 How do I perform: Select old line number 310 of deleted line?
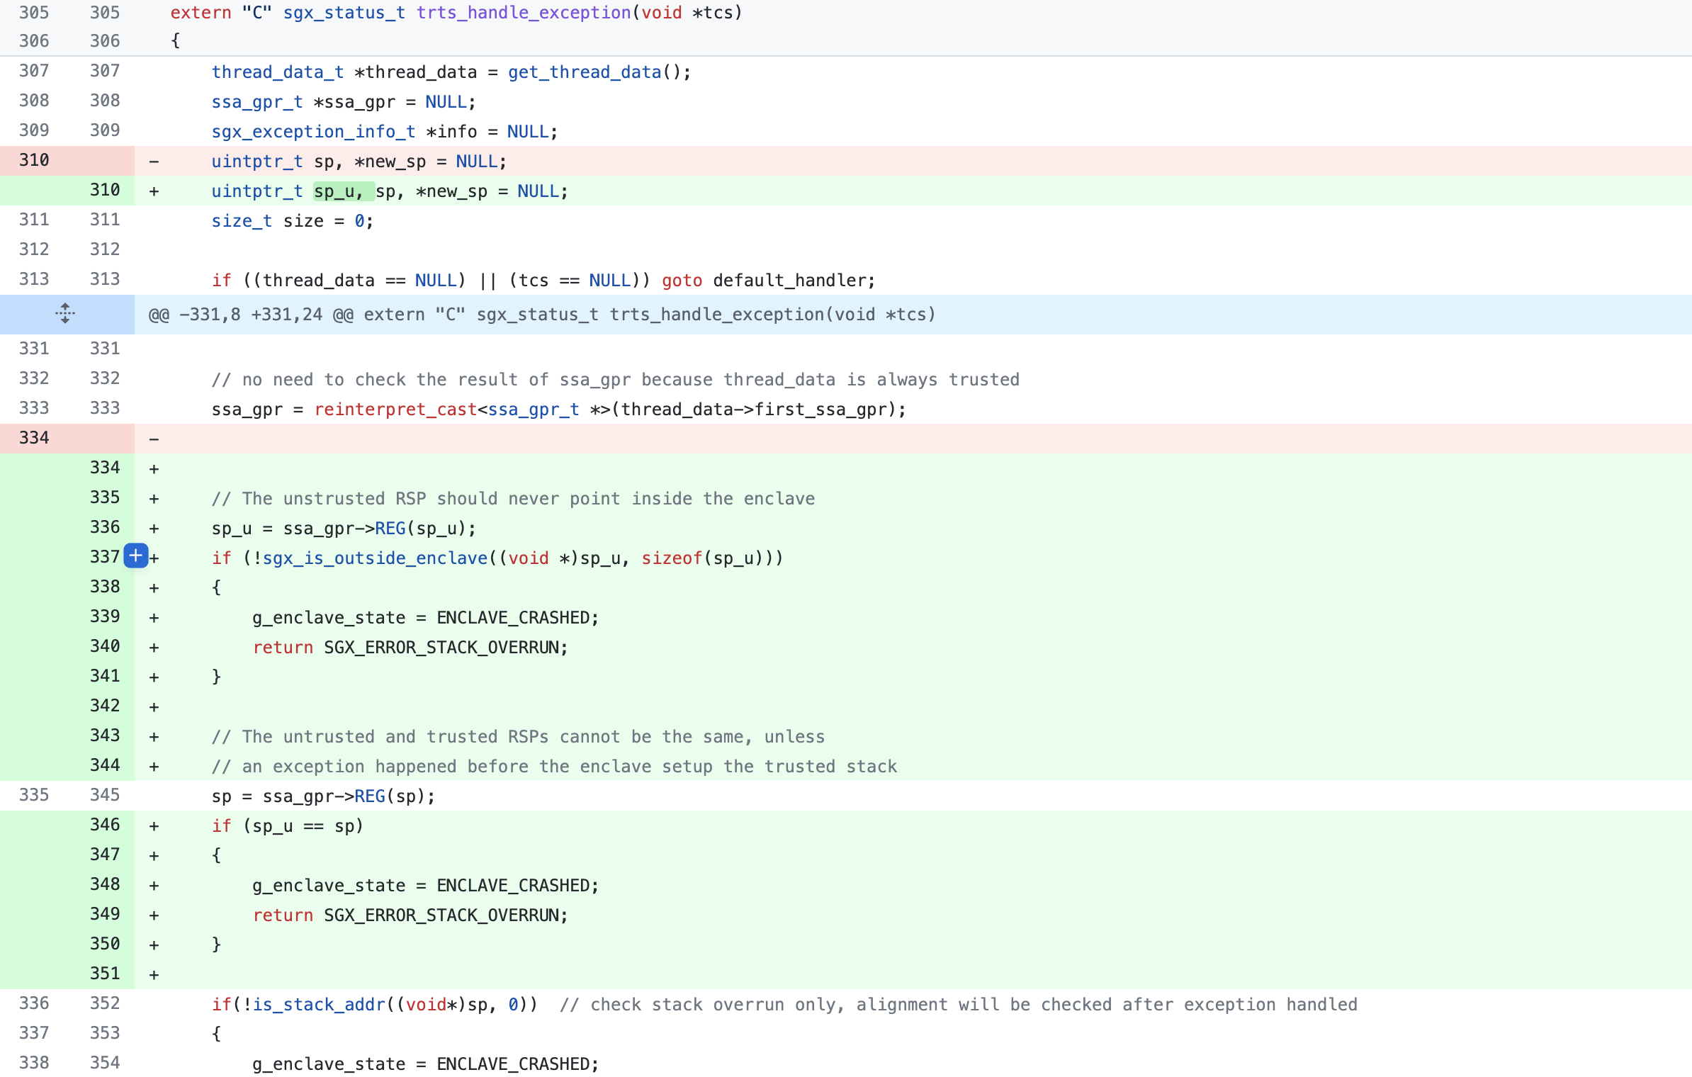tap(34, 160)
